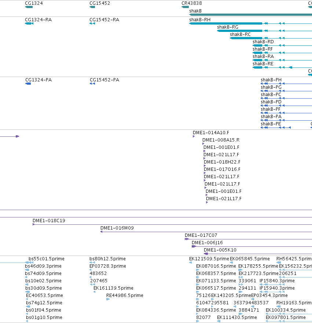Viewport: 312px width, 323px height.
Task: Select the EK217723.5prime EST label
Action: click(x=258, y=274)
